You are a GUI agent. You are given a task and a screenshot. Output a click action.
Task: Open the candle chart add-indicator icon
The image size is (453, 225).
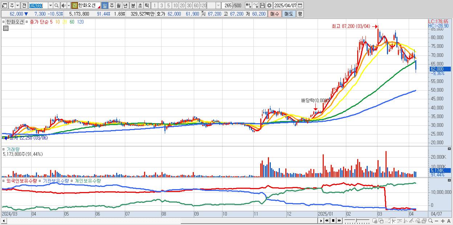pyautogui.click(x=249, y=5)
